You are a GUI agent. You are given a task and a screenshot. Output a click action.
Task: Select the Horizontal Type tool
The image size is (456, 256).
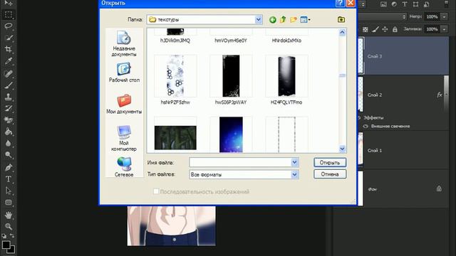pos(9,179)
